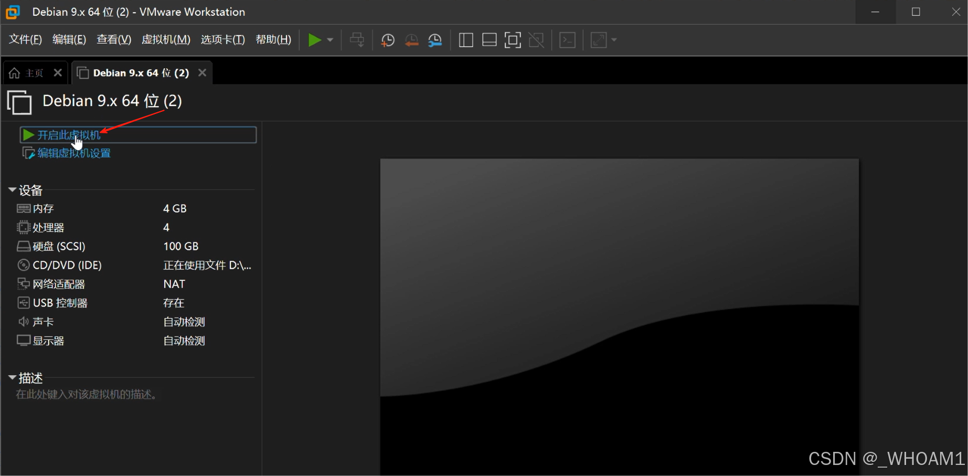This screenshot has height=476, width=968.
Task: Click the 自动检测 value for 声卡
Action: pos(184,322)
